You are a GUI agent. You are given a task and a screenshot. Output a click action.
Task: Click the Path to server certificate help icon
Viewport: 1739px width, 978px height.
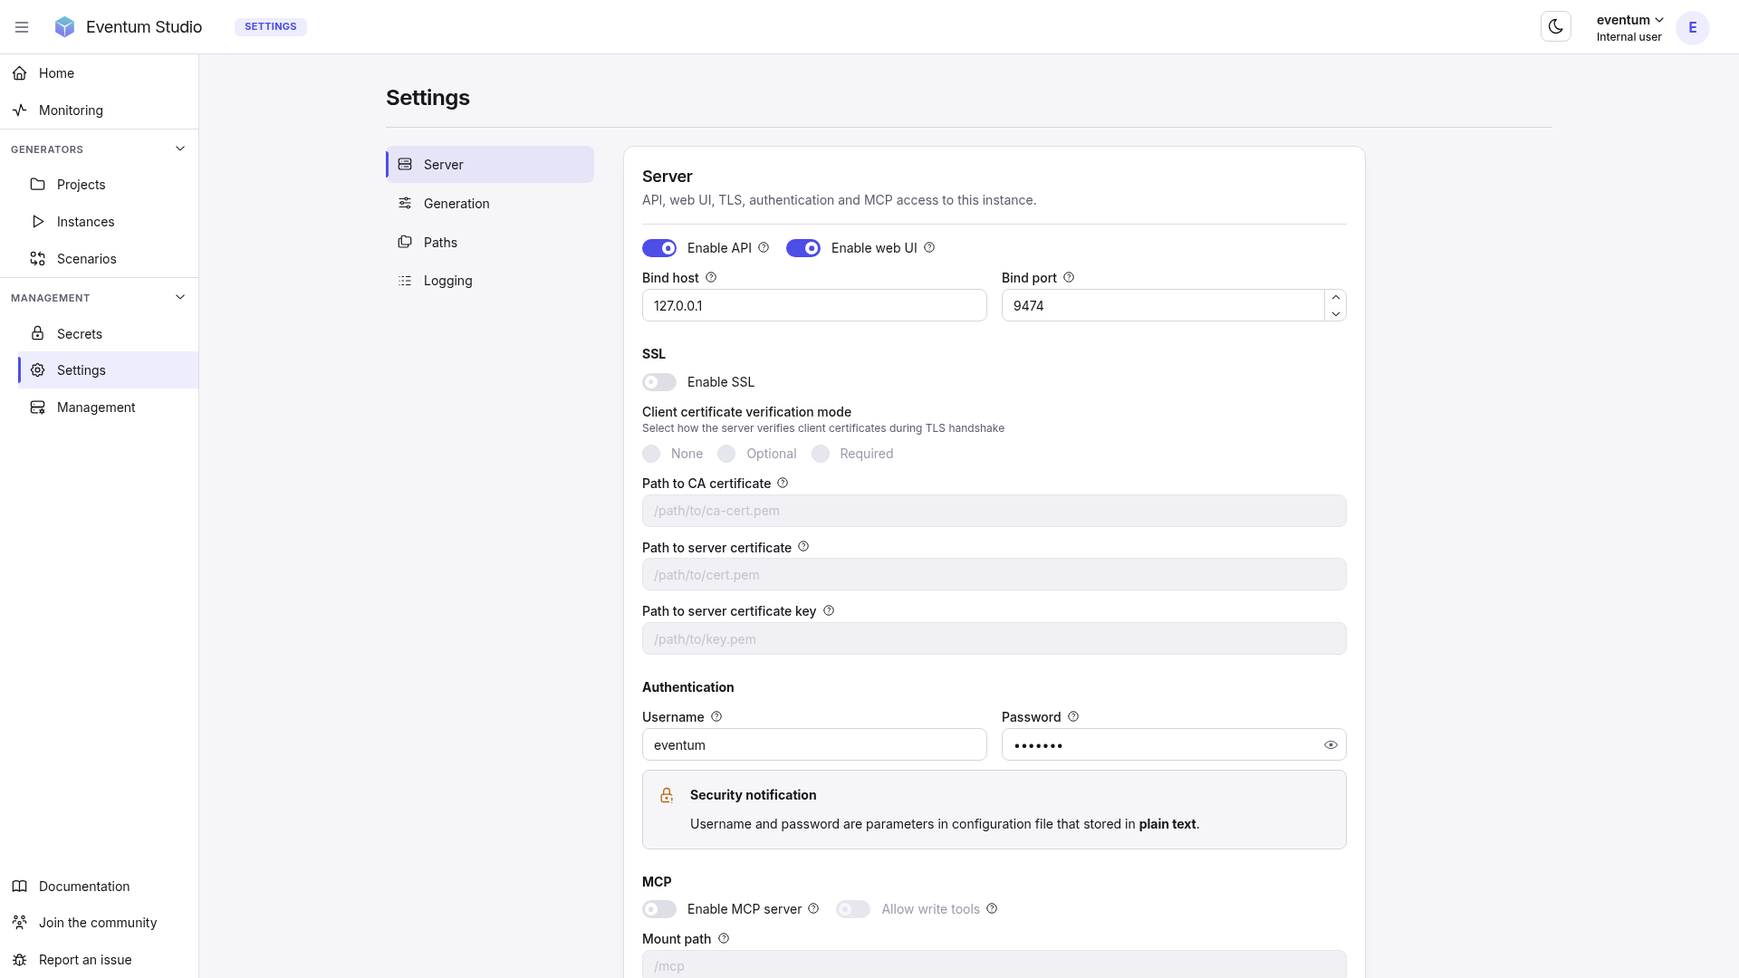tap(803, 547)
